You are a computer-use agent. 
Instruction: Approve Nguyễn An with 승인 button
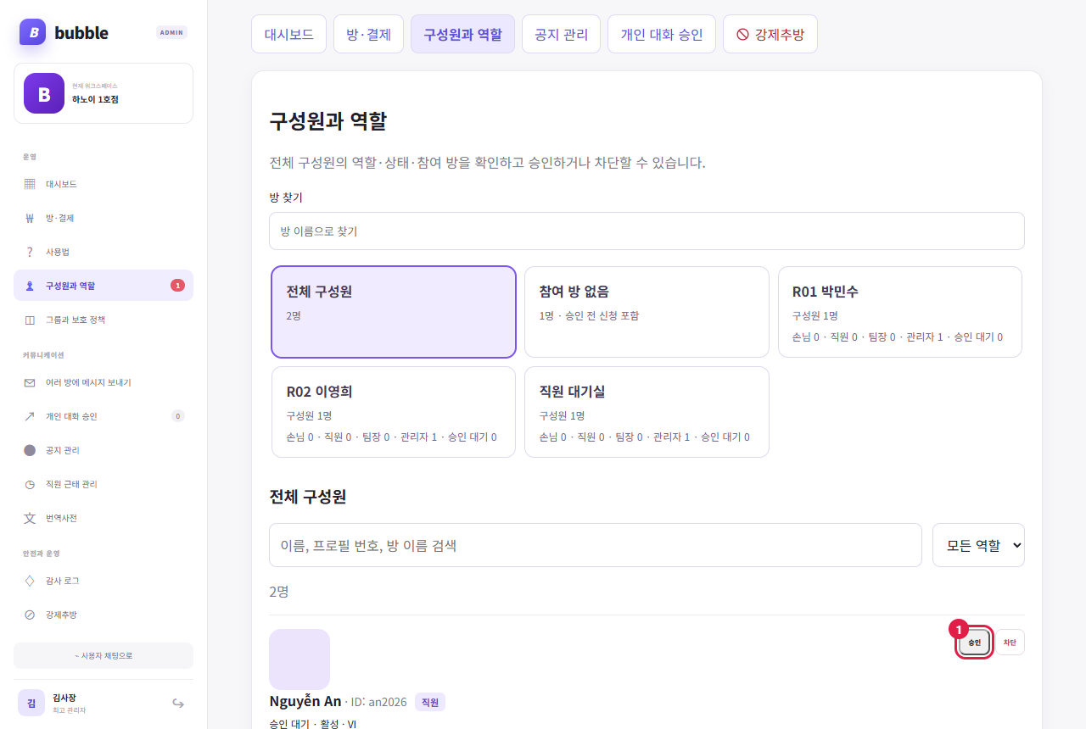click(974, 643)
